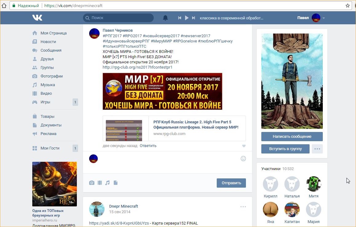Open Мои Гости app
The height and width of the screenshot is (227, 356).
point(50,148)
